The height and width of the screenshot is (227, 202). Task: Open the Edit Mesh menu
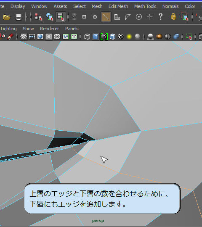click(x=118, y=6)
